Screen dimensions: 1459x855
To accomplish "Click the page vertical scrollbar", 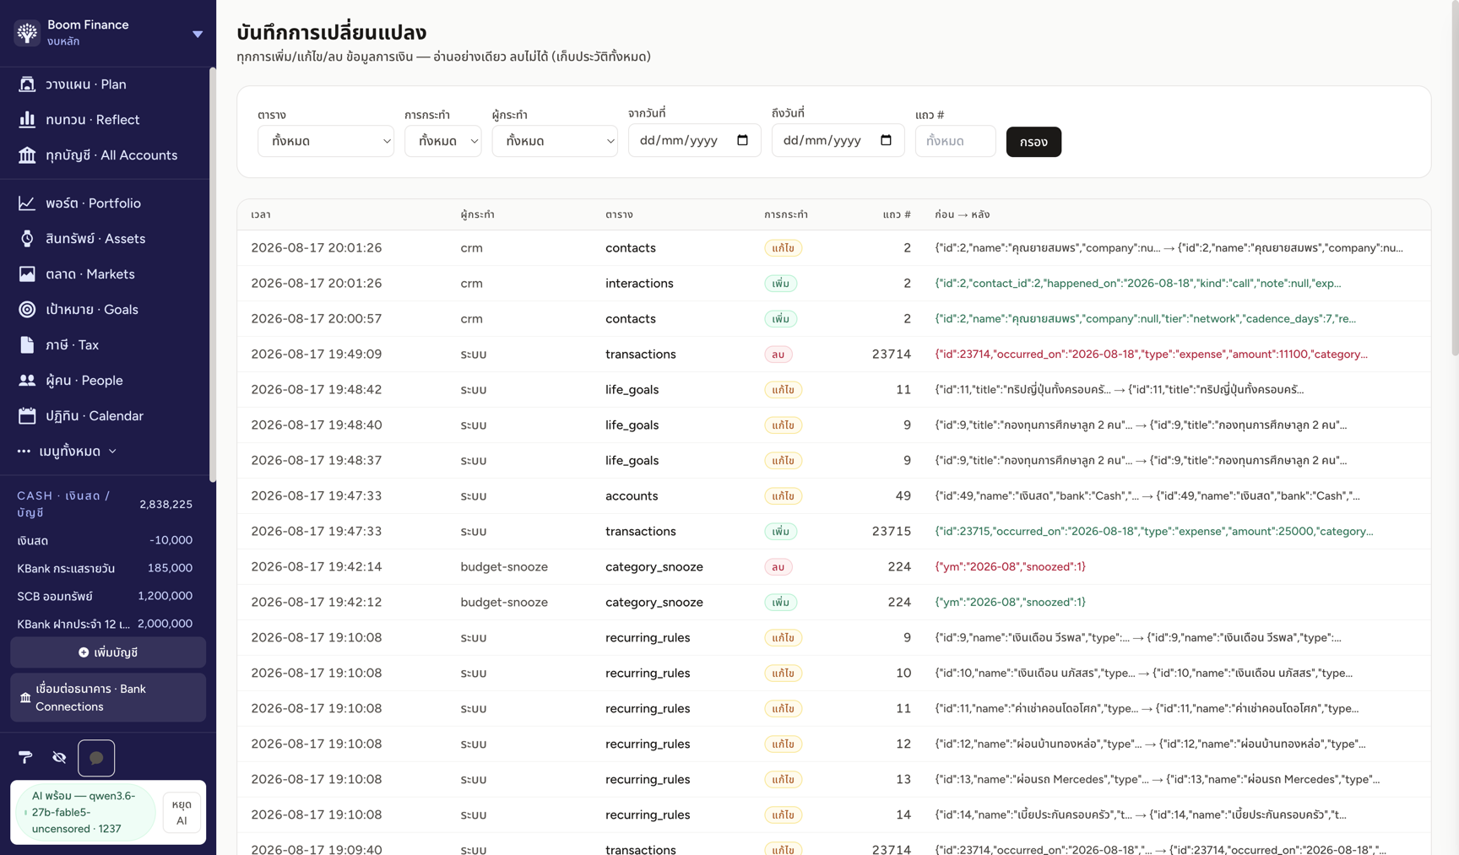I will (x=1454, y=177).
